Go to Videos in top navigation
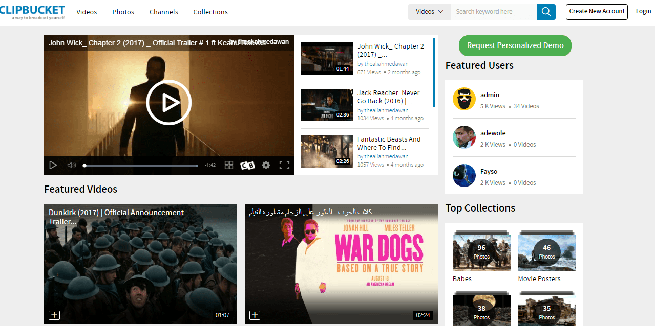Viewport: 655px width, 326px height. tap(87, 12)
